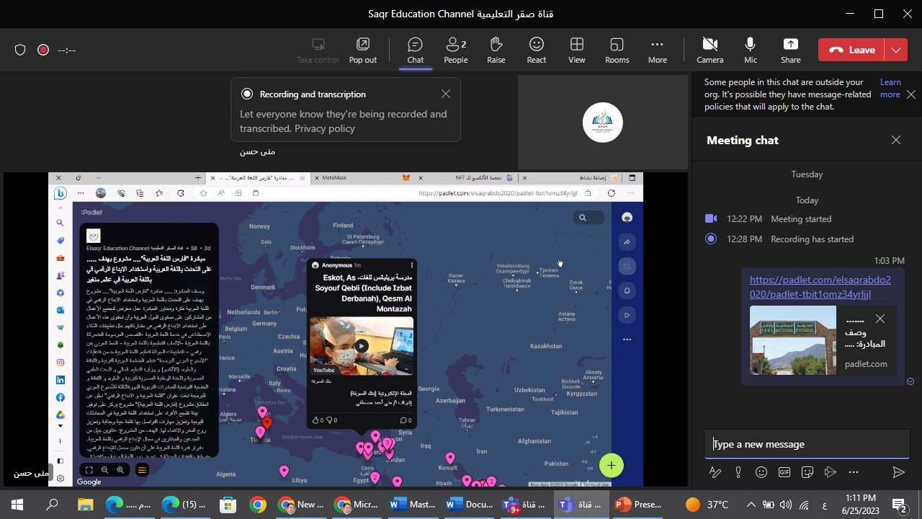This screenshot has width=922, height=519.
Task: Open File Explorer from the taskbar
Action: (x=86, y=505)
